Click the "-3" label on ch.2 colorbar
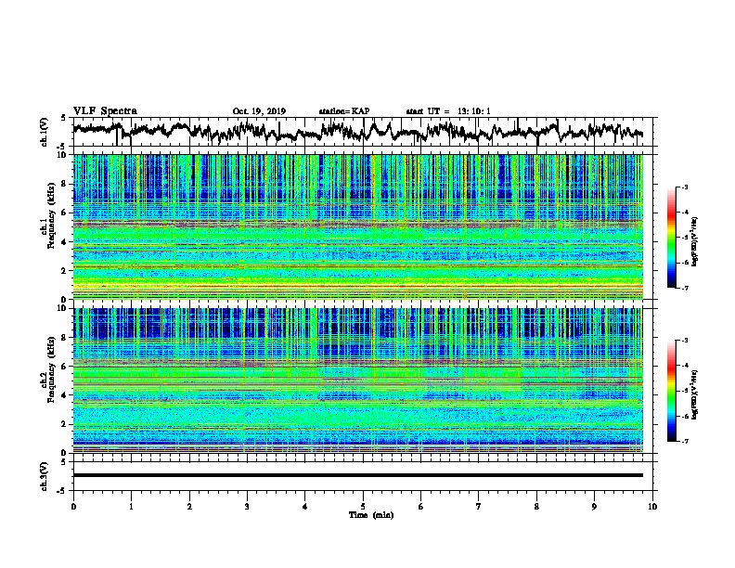Viewport: 735px width, 568px height. [685, 341]
